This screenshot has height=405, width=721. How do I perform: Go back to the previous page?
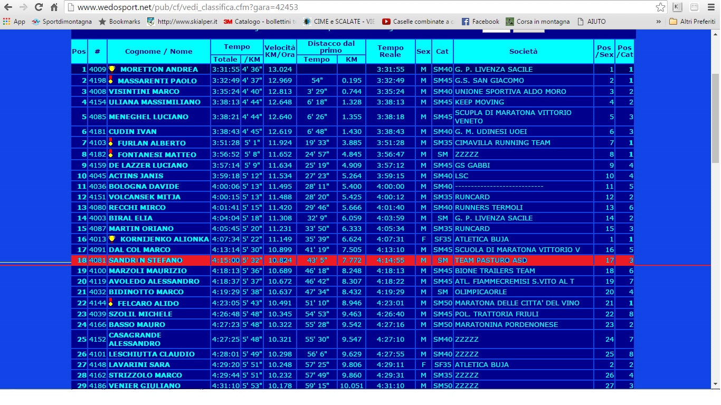[8, 7]
